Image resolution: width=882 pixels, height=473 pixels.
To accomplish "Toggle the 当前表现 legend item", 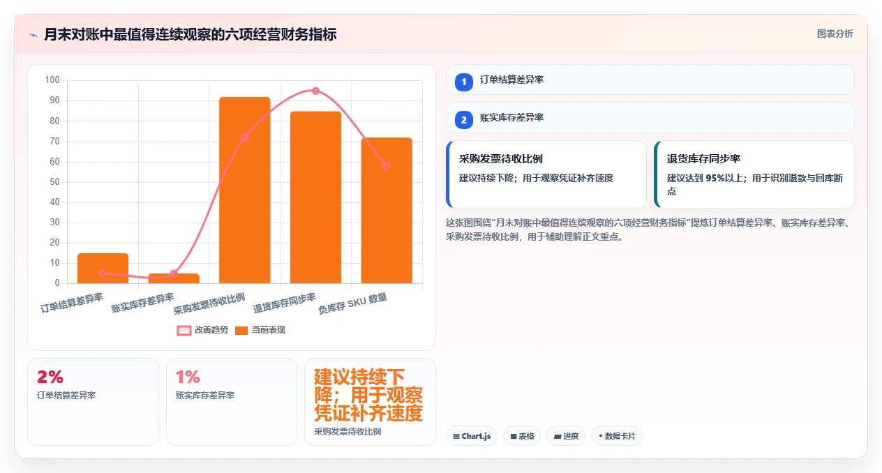I will (x=260, y=330).
